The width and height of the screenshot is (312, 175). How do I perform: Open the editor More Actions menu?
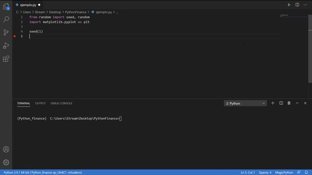coord(305,5)
